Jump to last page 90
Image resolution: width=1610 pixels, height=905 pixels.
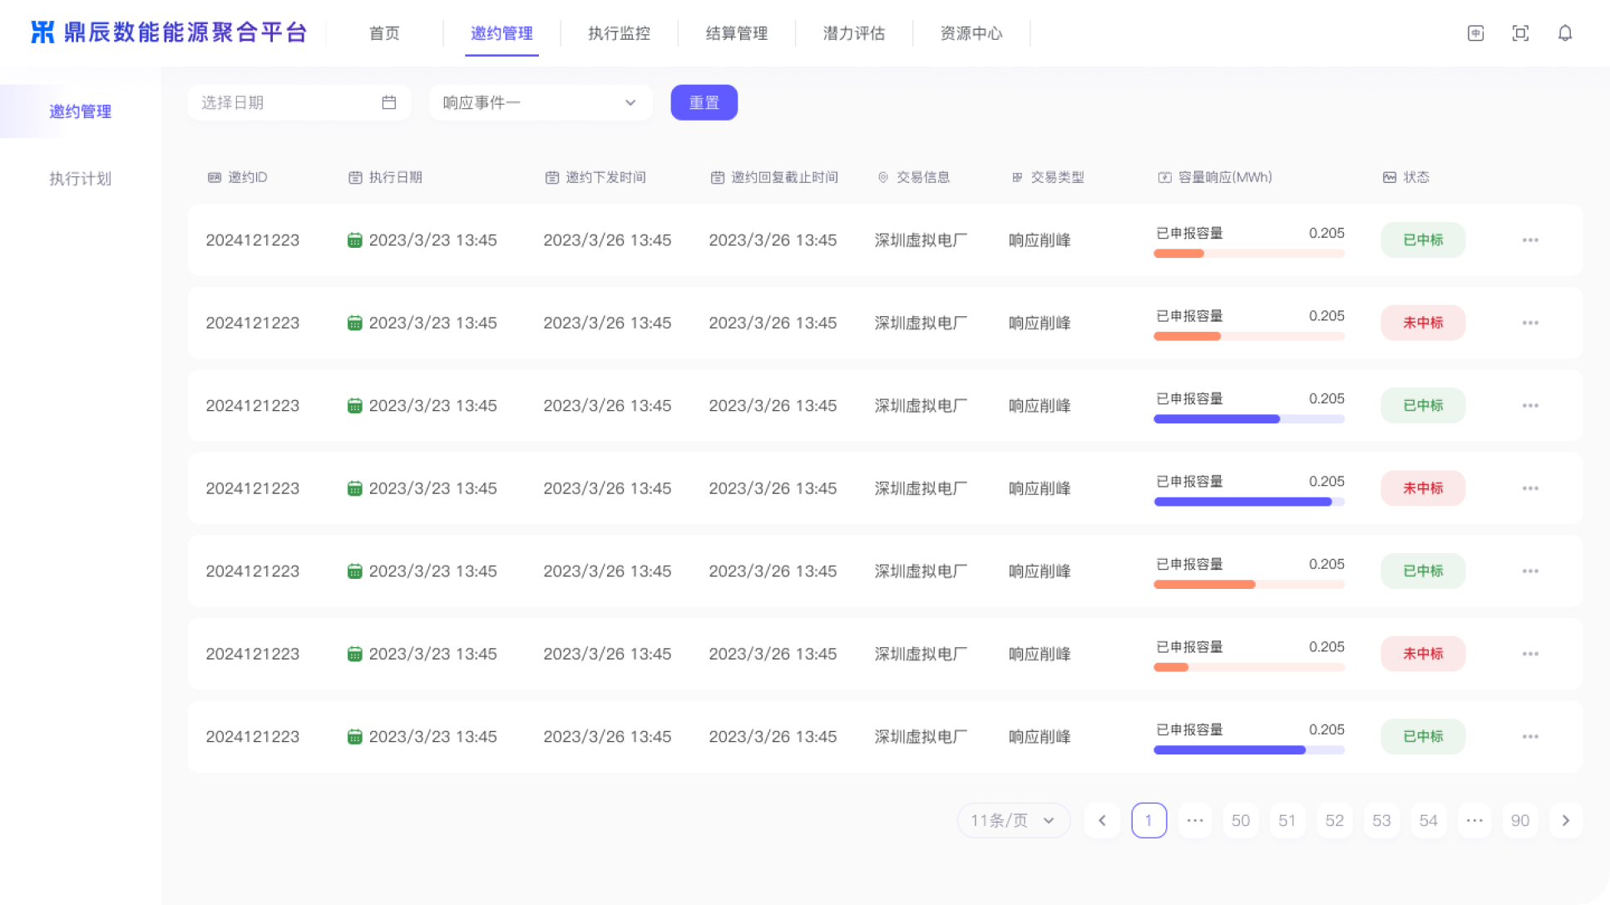pyautogui.click(x=1520, y=821)
